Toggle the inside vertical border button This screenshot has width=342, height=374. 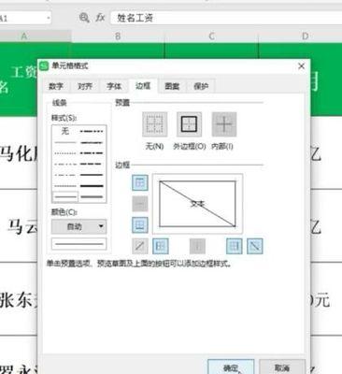[197, 246]
